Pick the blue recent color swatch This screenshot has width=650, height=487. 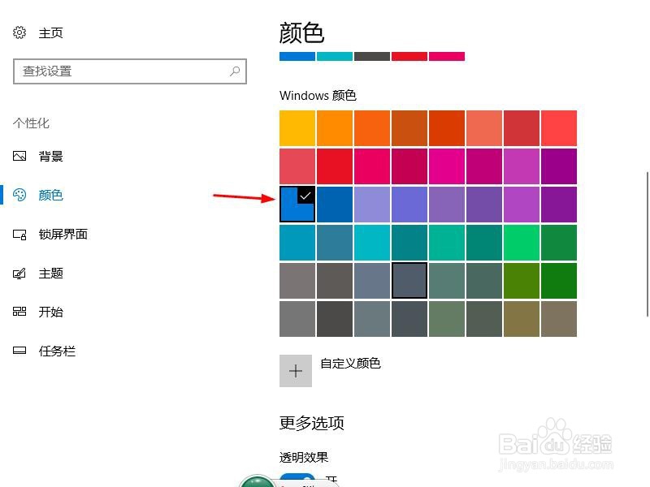click(x=297, y=56)
